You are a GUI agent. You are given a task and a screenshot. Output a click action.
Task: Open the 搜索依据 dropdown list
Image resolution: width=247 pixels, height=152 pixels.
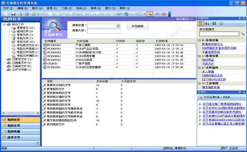pos(118,26)
